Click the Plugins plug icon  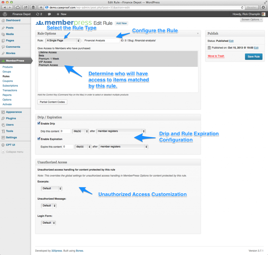point(3,118)
